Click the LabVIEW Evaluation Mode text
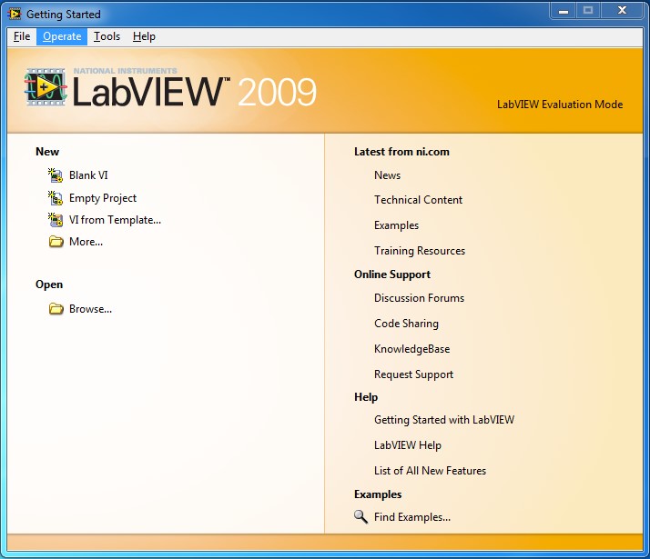650x559 pixels. (x=560, y=105)
